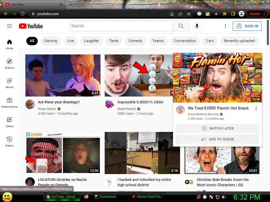Switch to Adobe Flash Player taskbar window
Viewport: 270px width, 202px height.
(148, 197)
